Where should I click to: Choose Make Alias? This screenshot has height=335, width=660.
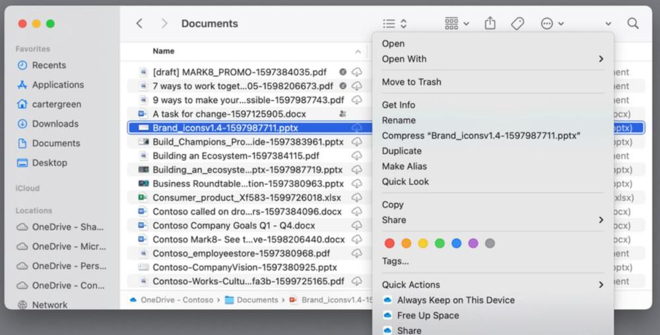(404, 166)
